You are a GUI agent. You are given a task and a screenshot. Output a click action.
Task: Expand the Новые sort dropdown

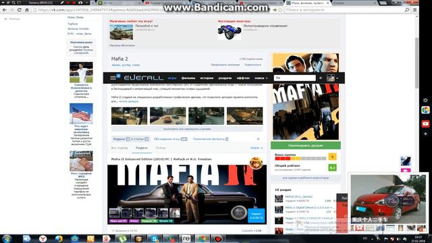pyautogui.click(x=256, y=148)
